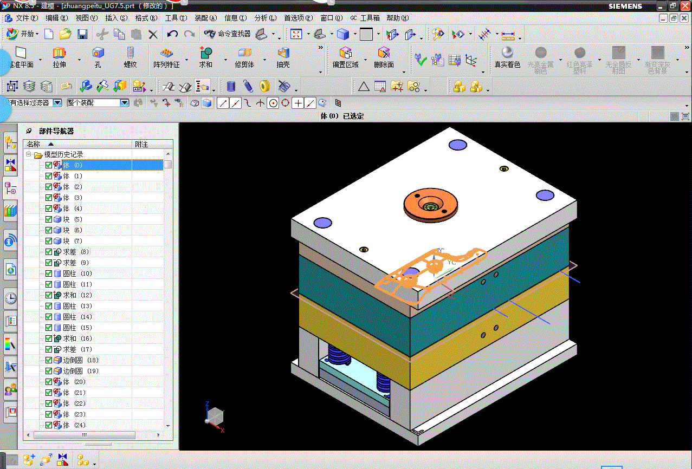Click the PMI note tag icon
Viewport: 692px width, 469px height.
point(66,86)
